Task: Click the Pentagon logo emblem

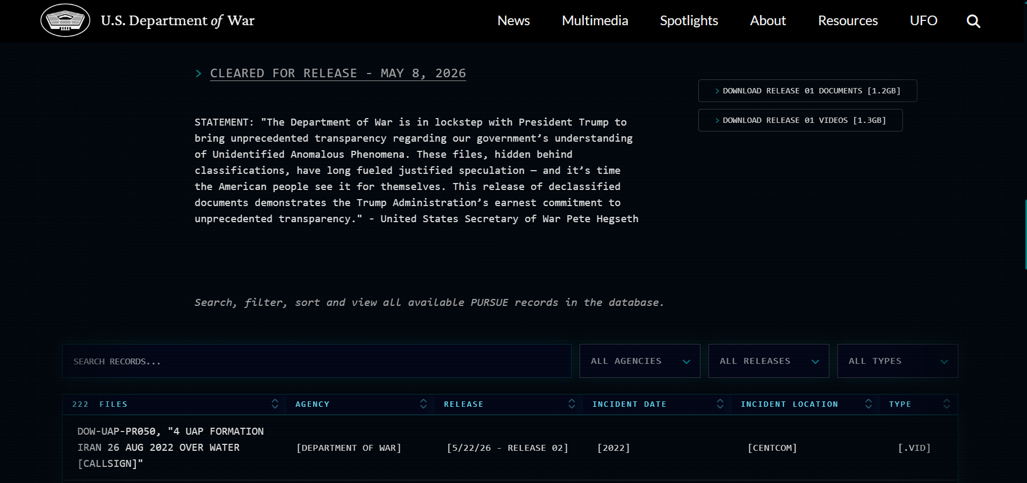Action: tap(66, 20)
